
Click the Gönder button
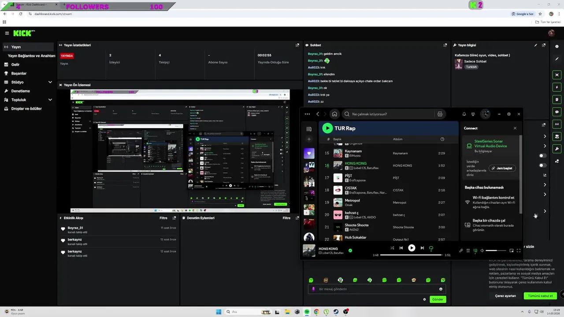(x=438, y=299)
